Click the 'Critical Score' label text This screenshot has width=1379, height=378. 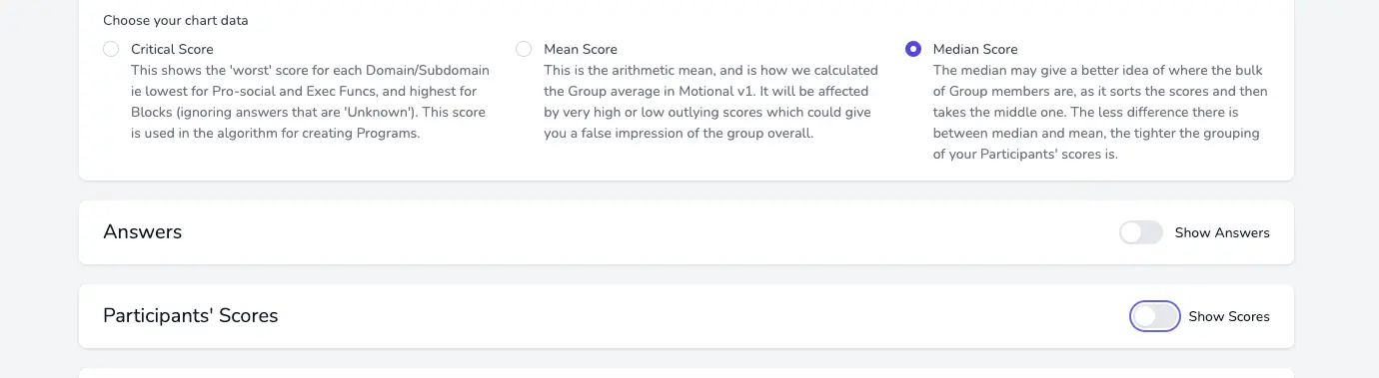click(172, 49)
